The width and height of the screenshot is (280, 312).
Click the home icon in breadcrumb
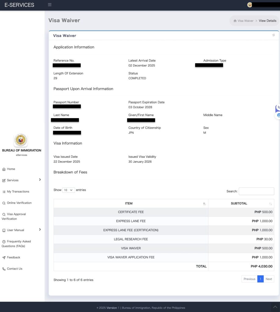pyautogui.click(x=235, y=21)
